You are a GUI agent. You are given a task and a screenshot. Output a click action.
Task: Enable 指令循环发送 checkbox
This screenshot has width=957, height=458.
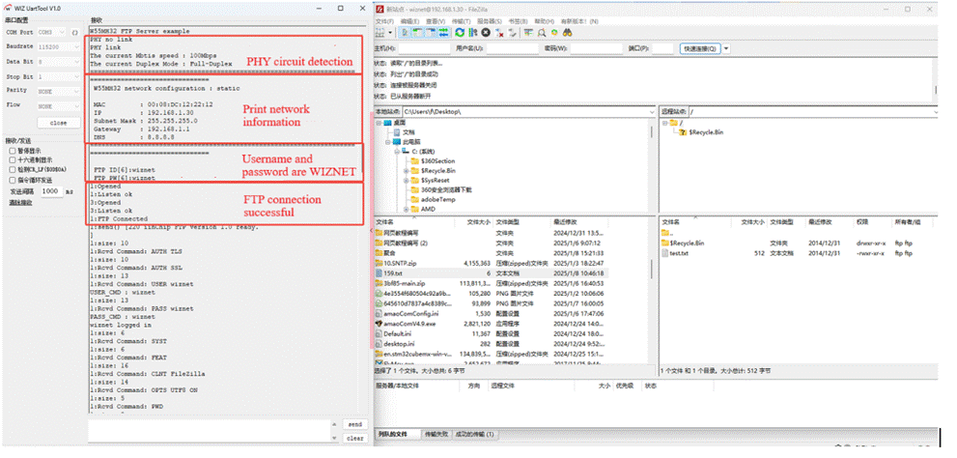pos(13,180)
